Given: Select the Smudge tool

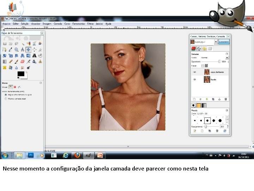Looking at the screenshot, I should pyautogui.click(x=23, y=68).
